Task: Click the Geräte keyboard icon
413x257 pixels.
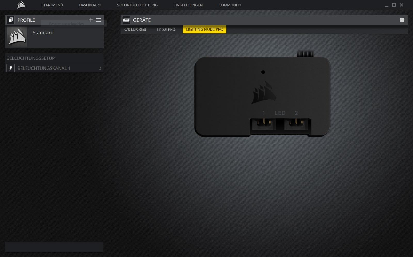Action: coord(126,20)
